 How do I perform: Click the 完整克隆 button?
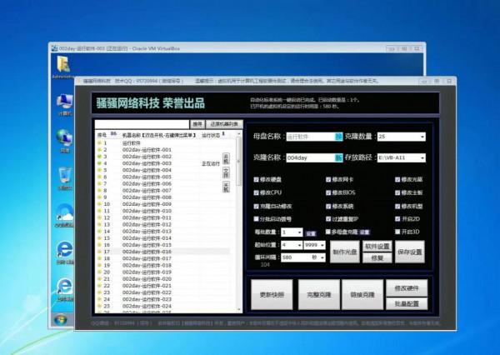317,295
